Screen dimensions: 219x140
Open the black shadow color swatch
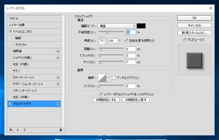click(141, 26)
